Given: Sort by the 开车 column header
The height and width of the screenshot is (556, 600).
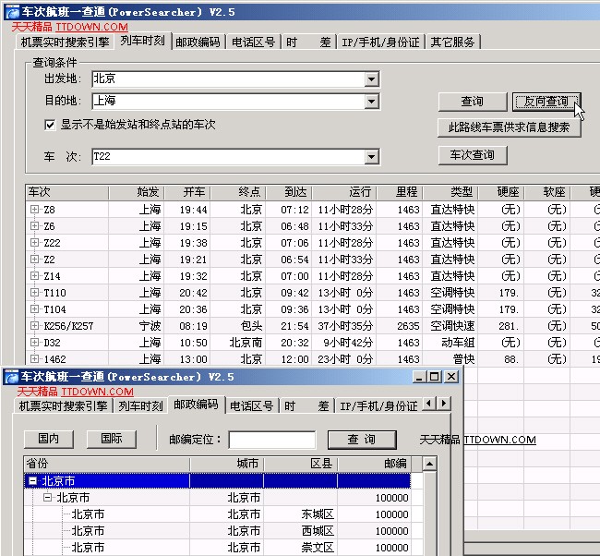Looking at the screenshot, I should pos(187,192).
